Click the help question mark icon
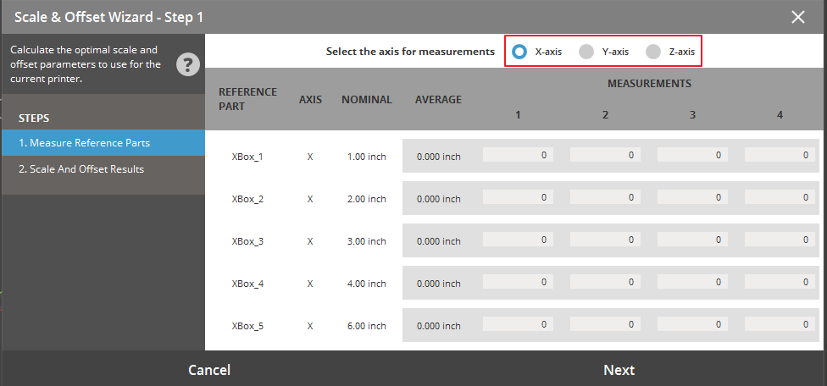Viewport: 827px width, 386px height. (187, 64)
